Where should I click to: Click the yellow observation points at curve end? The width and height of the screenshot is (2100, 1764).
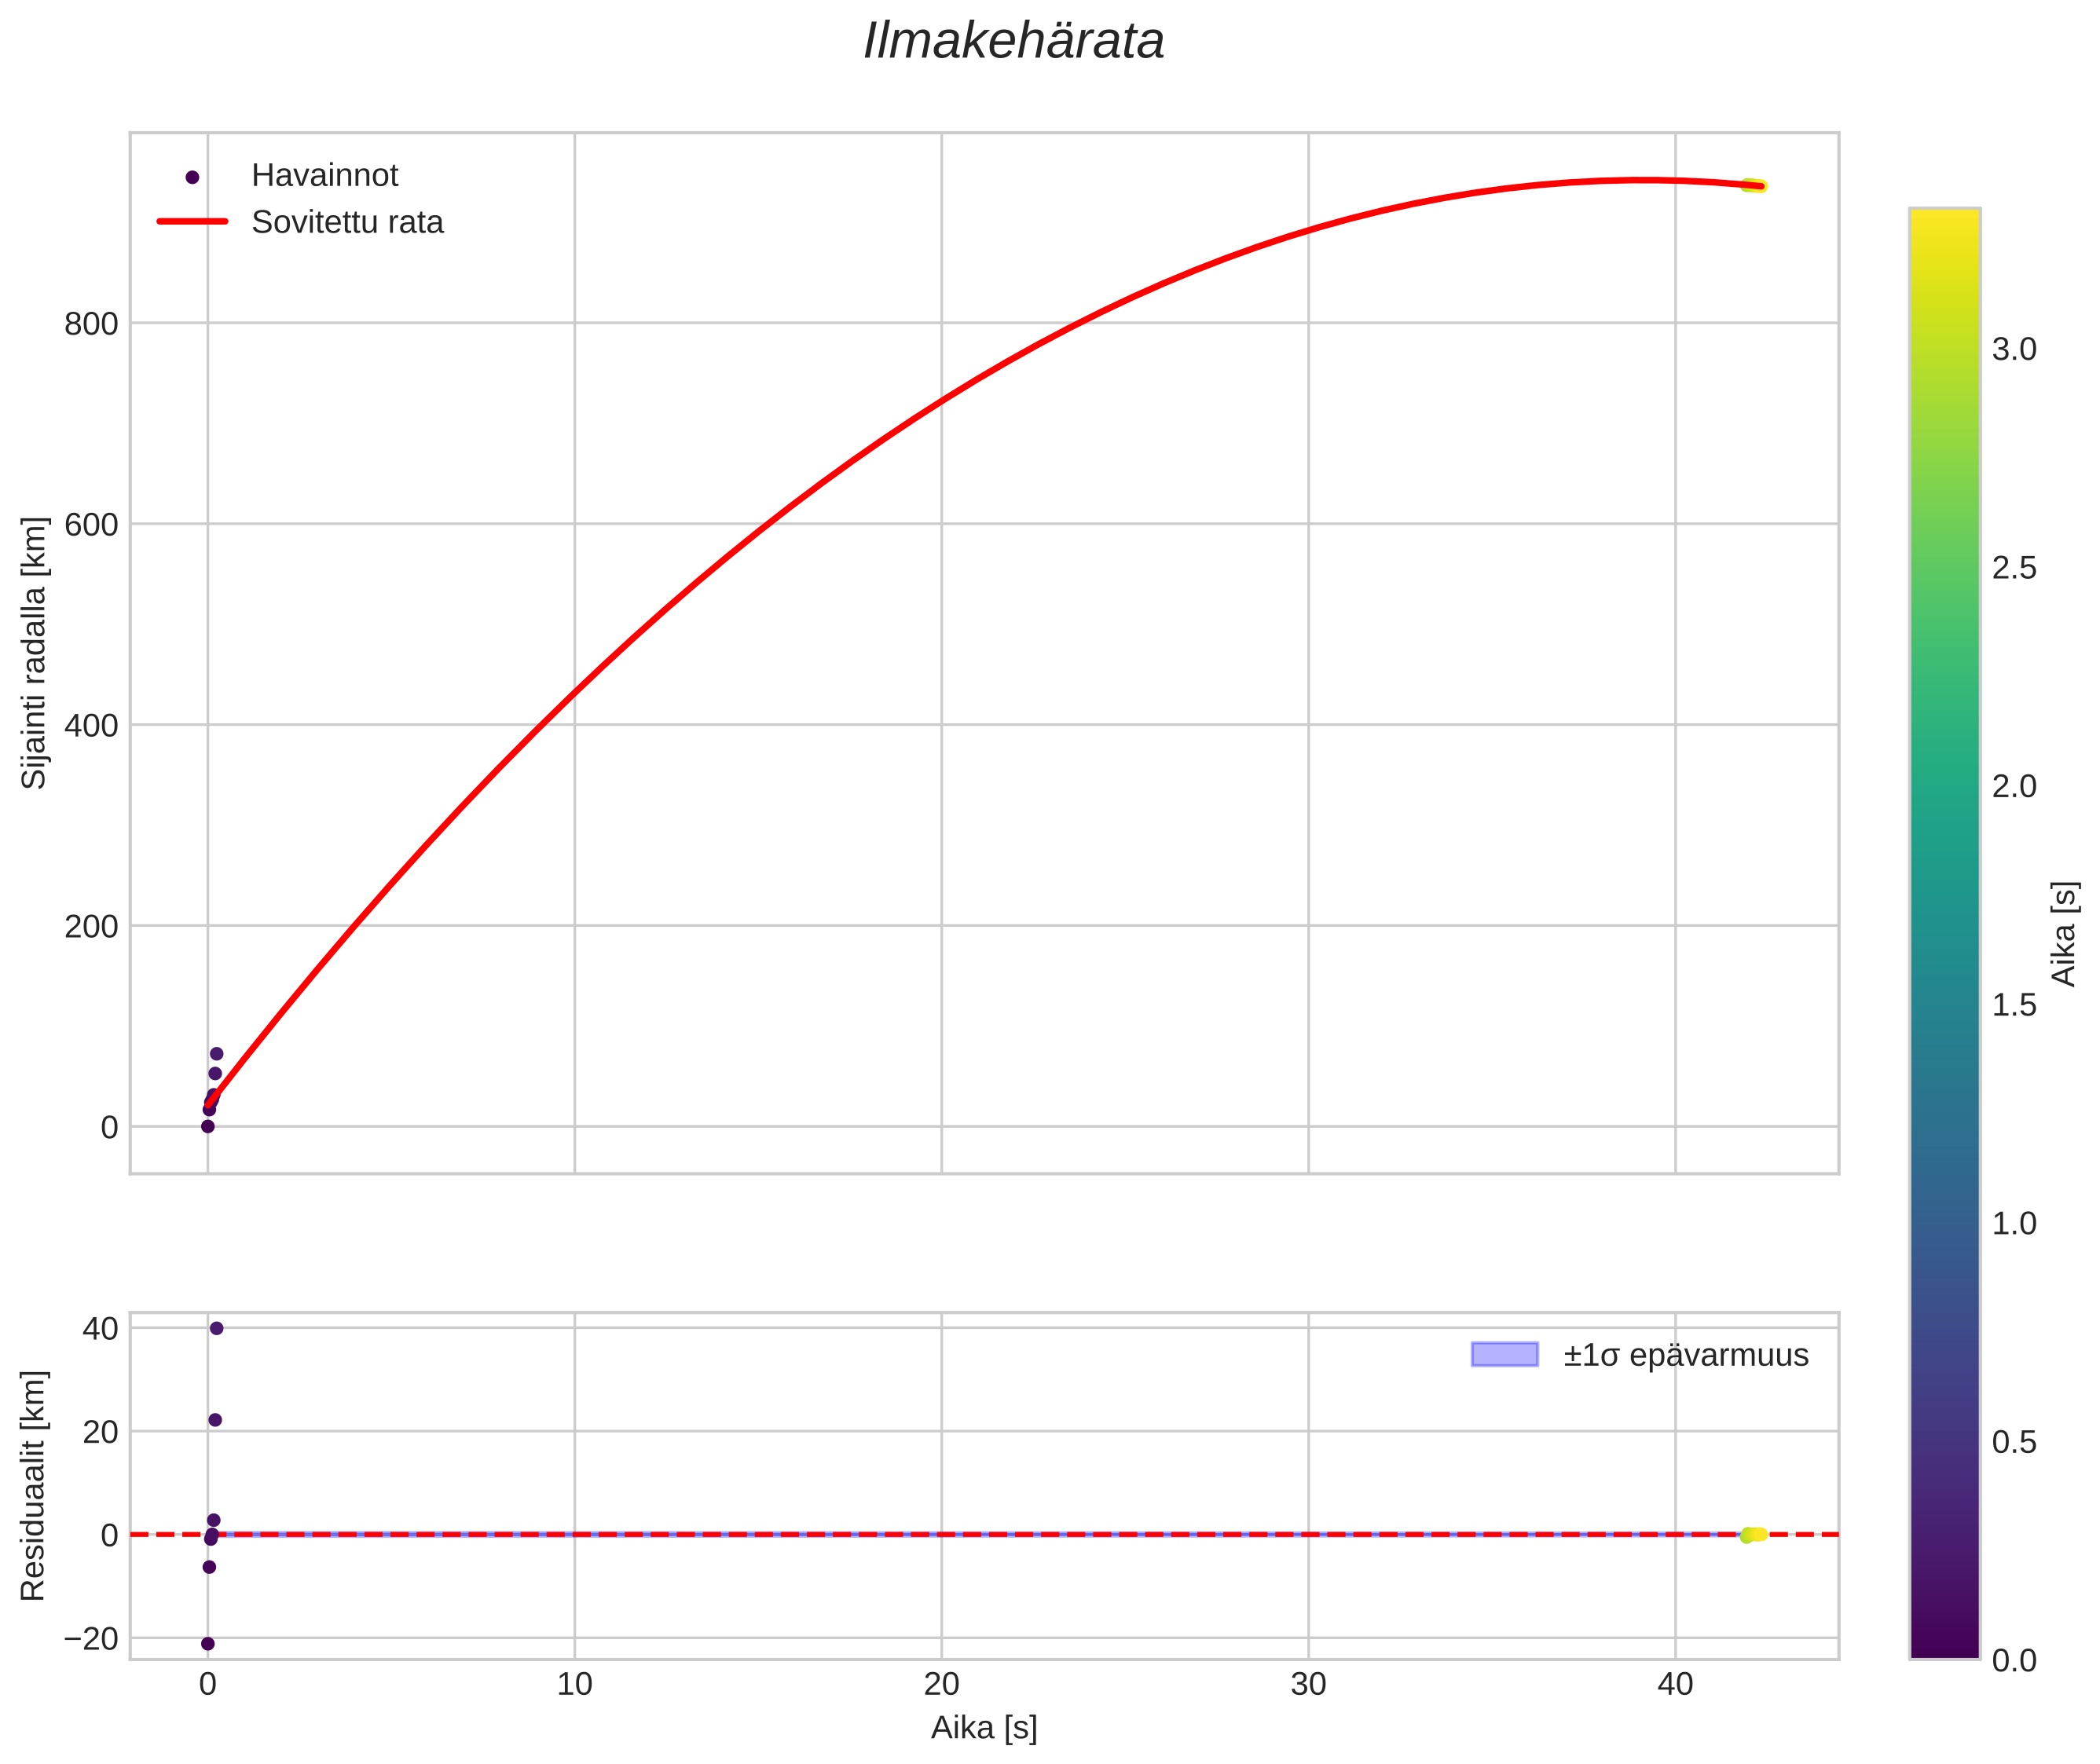click(x=1754, y=185)
